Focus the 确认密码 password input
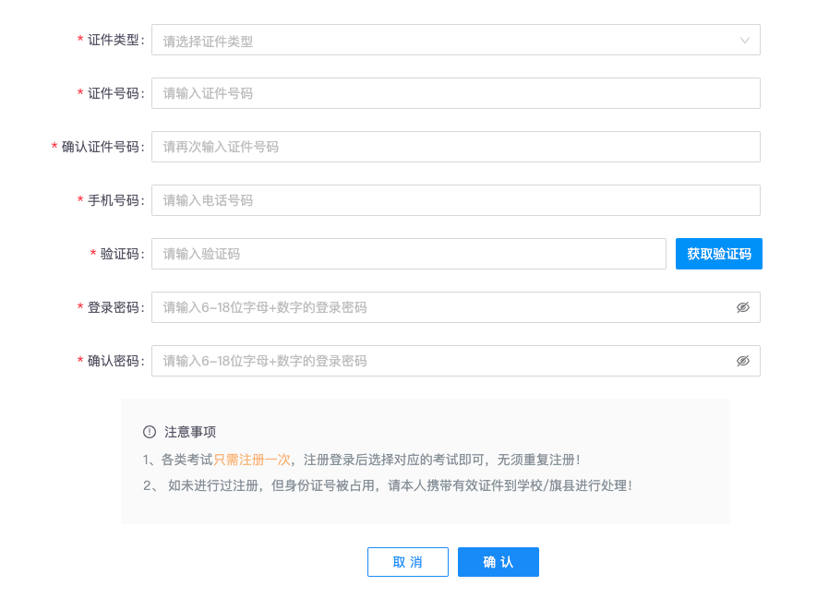Viewport: 829px width, 598px height. point(443,361)
